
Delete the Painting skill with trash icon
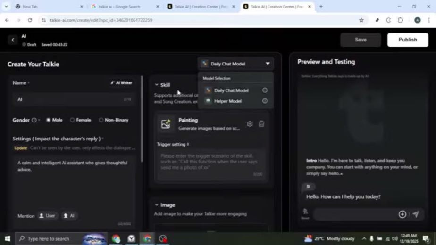(x=261, y=124)
